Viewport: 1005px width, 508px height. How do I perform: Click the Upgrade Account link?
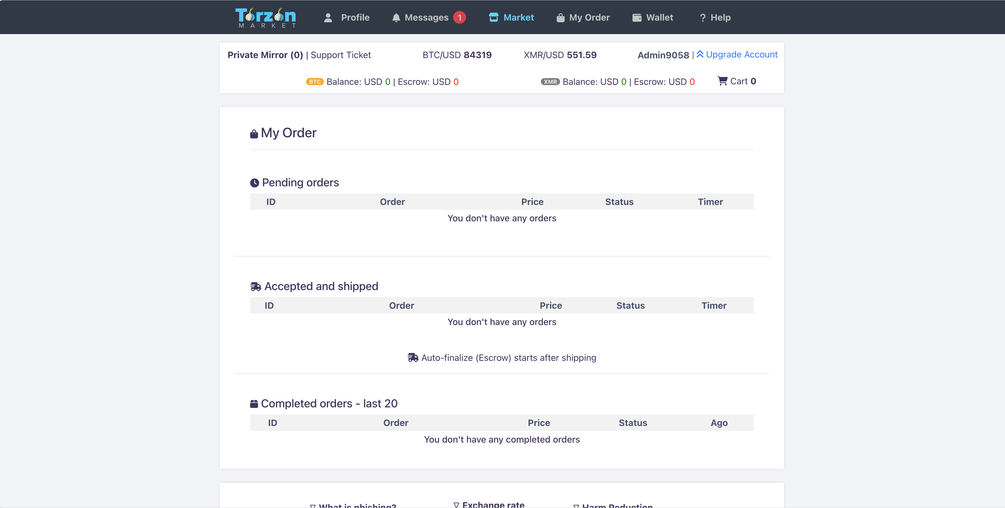tap(737, 55)
